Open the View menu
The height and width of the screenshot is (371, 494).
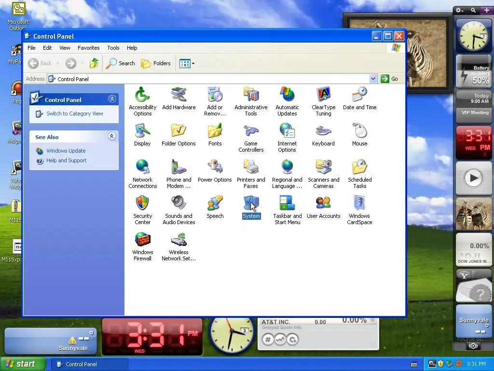65,48
